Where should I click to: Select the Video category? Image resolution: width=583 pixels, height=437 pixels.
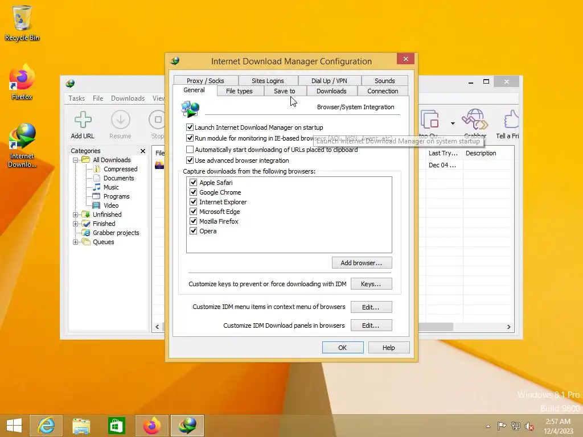point(111,205)
